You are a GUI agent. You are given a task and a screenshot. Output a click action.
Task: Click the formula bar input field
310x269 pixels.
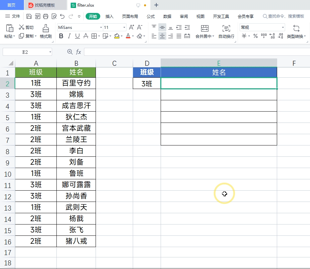click(x=197, y=52)
